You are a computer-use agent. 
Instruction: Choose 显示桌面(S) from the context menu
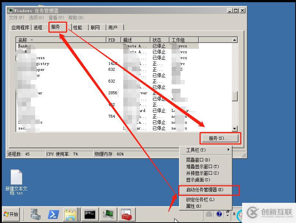click(205, 180)
